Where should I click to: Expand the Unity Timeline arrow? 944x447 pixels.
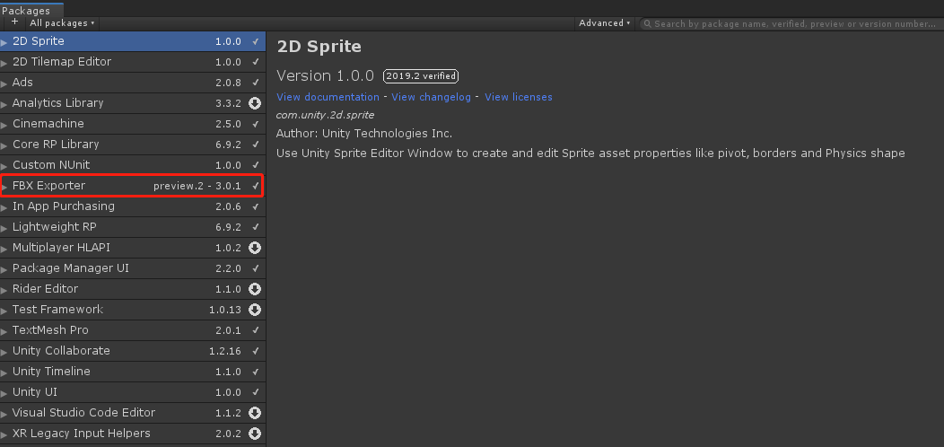pos(4,372)
